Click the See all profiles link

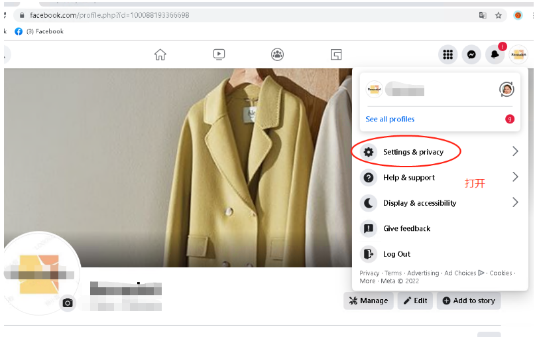pyautogui.click(x=390, y=119)
